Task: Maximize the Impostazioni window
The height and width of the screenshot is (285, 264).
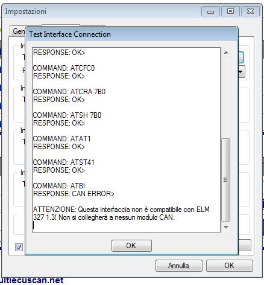Action: click(x=230, y=11)
